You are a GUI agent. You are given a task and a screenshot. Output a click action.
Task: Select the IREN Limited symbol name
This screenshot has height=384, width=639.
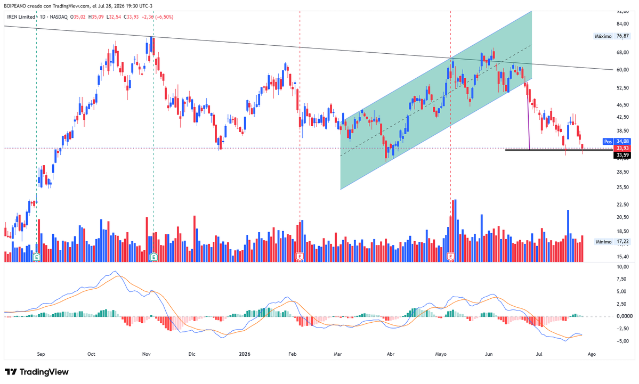[21, 17]
